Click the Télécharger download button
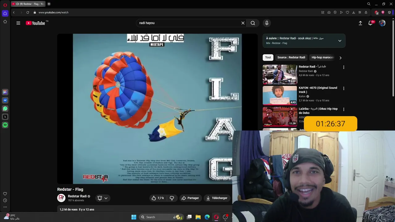 [217, 198]
